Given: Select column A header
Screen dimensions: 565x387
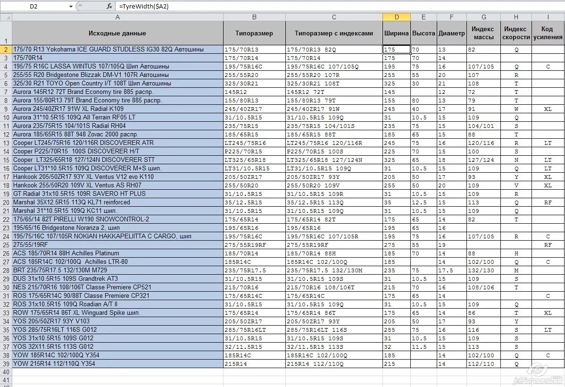Looking at the screenshot, I should (117, 17).
